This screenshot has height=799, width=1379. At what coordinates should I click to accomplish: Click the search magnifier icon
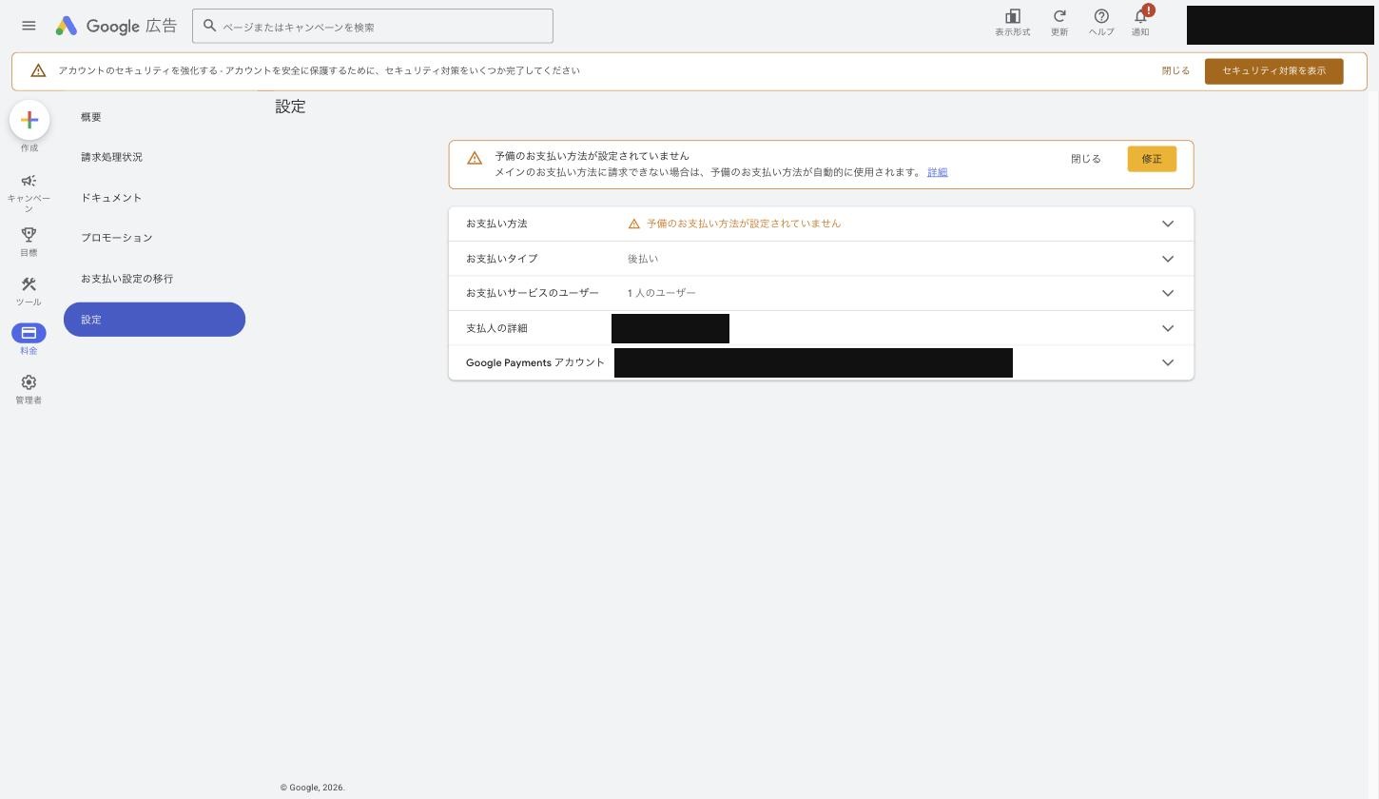[x=210, y=26]
